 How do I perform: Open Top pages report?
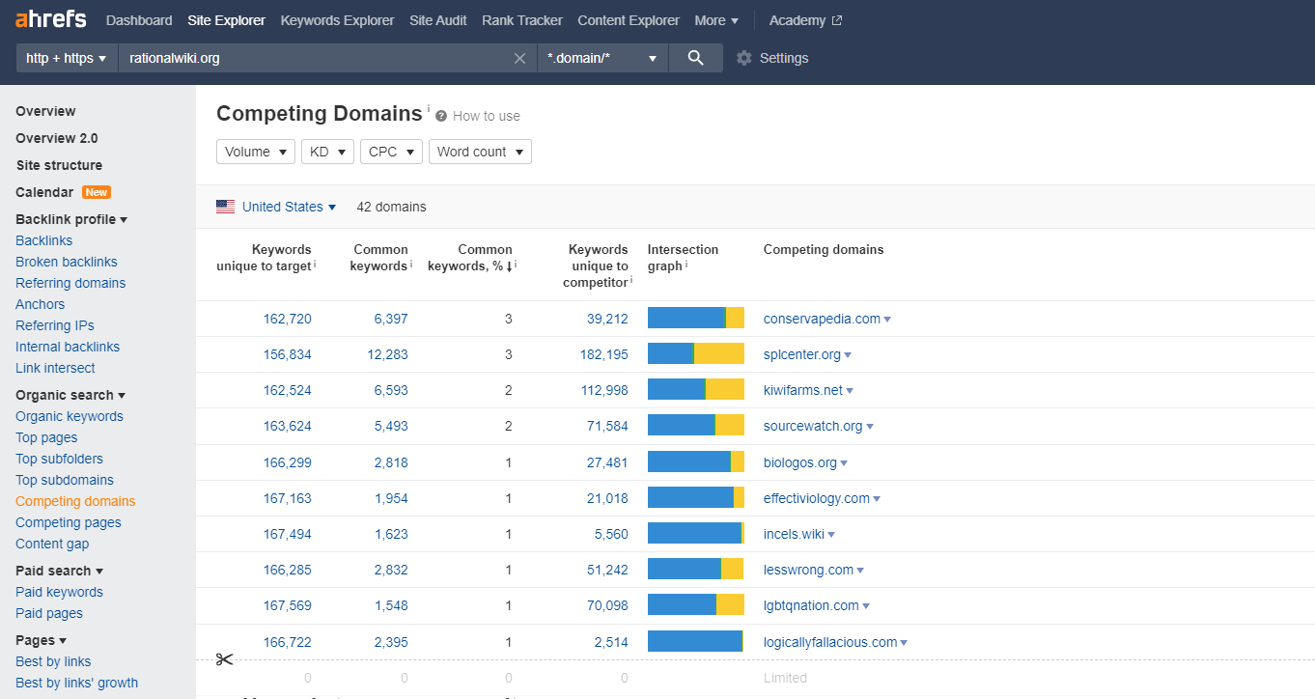coord(46,437)
